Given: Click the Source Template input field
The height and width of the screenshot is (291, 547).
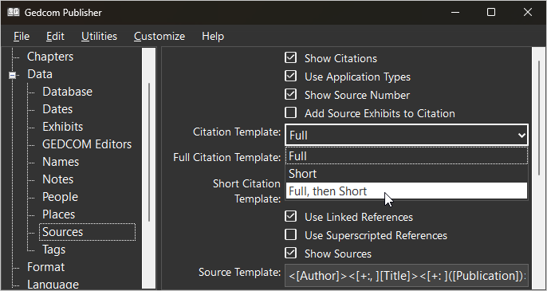Looking at the screenshot, I should coord(407,276).
